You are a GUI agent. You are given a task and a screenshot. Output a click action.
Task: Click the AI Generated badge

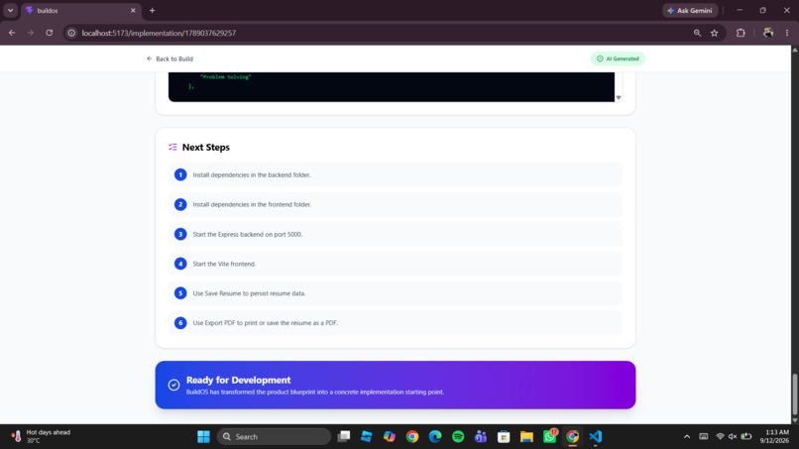pos(618,58)
